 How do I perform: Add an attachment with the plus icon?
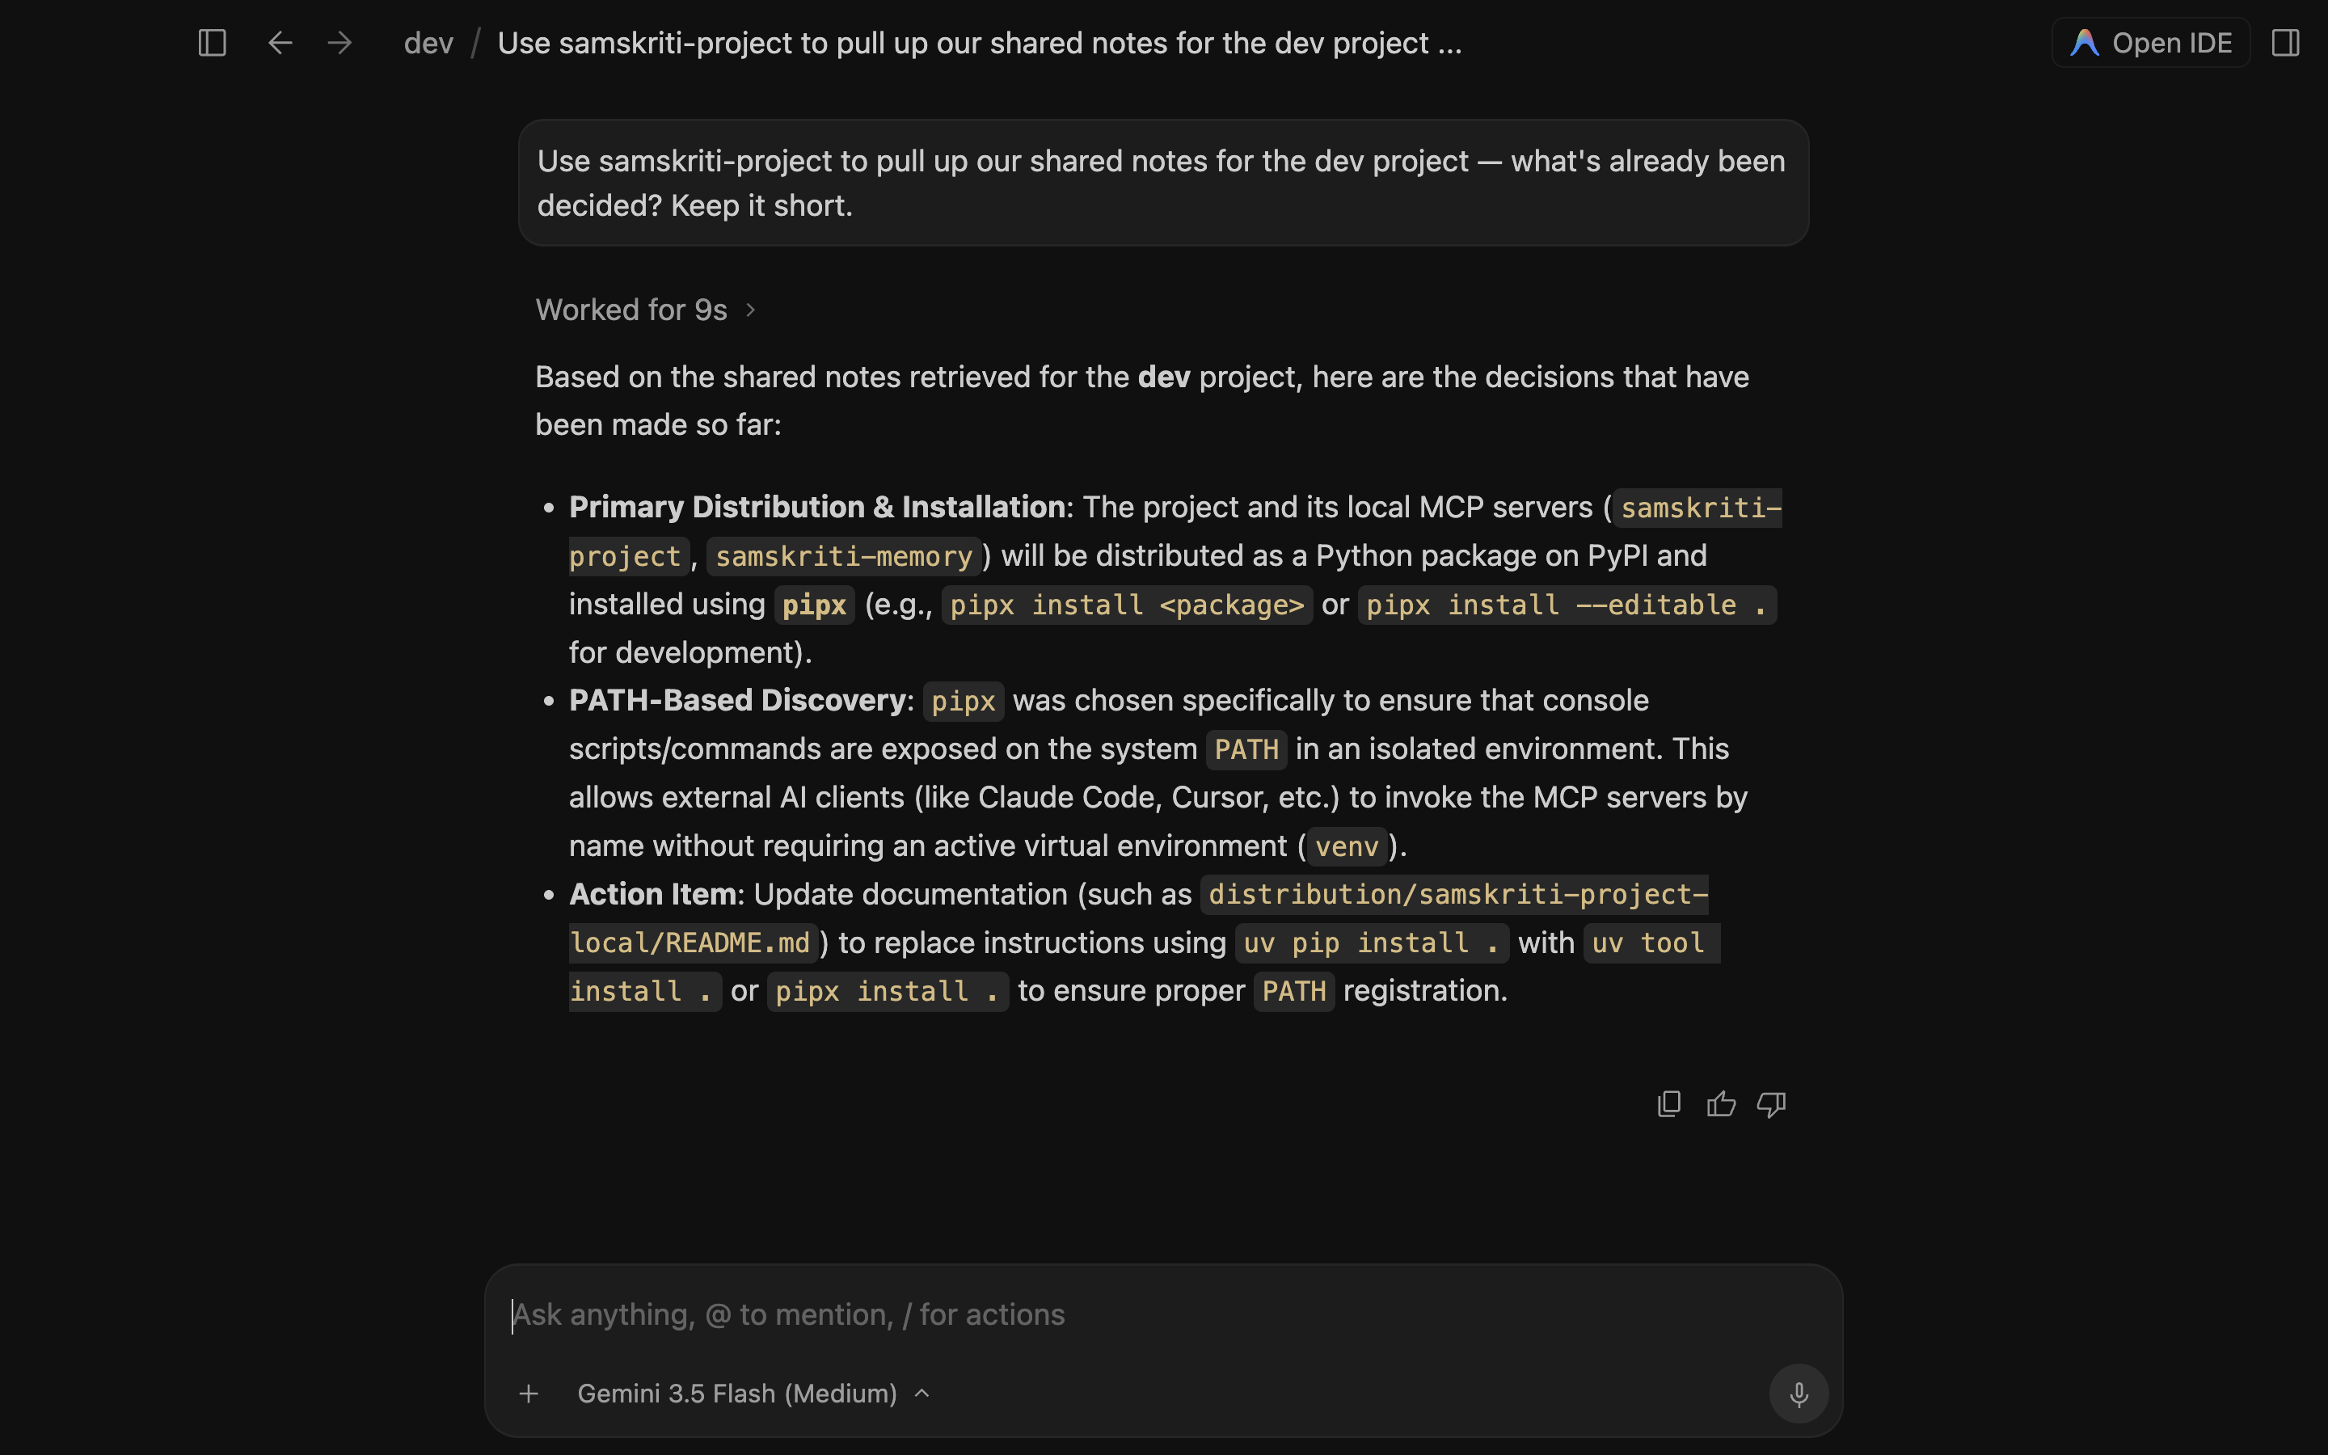tap(529, 1394)
